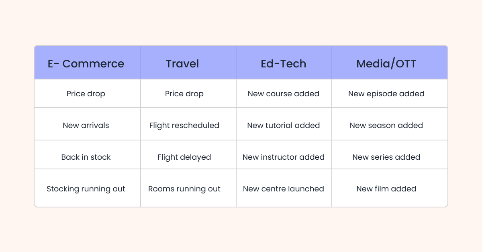Select the Travel column header
Image resolution: width=482 pixels, height=252 pixels.
pos(182,63)
